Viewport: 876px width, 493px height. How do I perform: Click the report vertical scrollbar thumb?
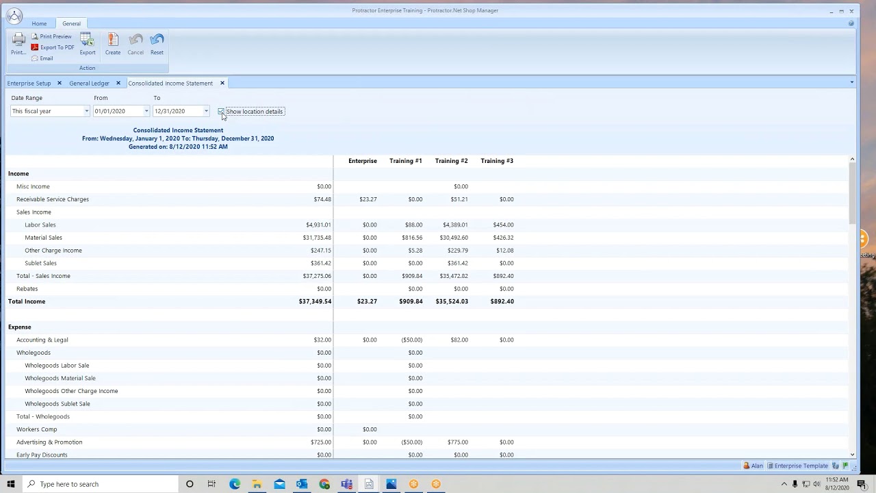[852, 193]
